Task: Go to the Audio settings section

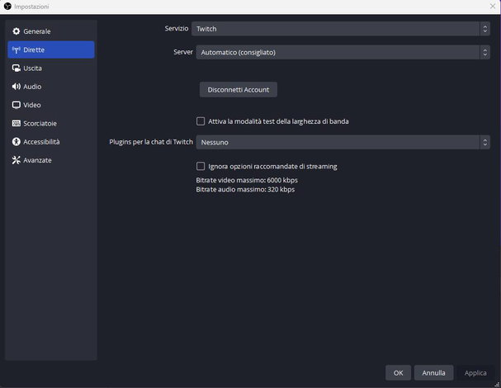Action: pyautogui.click(x=51, y=87)
